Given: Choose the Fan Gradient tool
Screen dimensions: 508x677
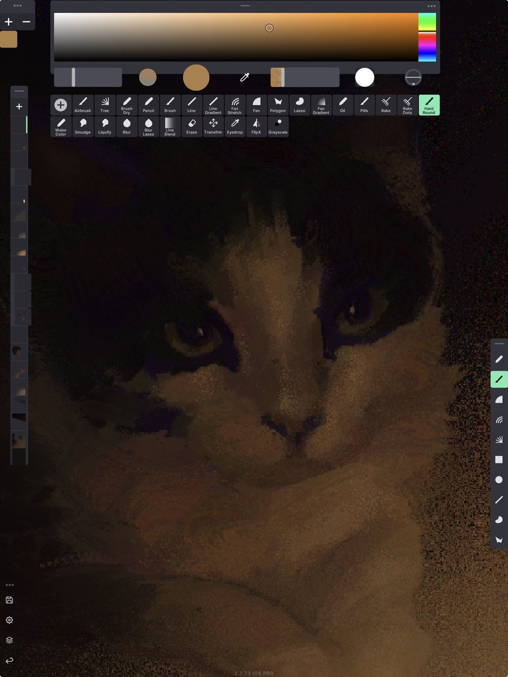Looking at the screenshot, I should coord(321,105).
